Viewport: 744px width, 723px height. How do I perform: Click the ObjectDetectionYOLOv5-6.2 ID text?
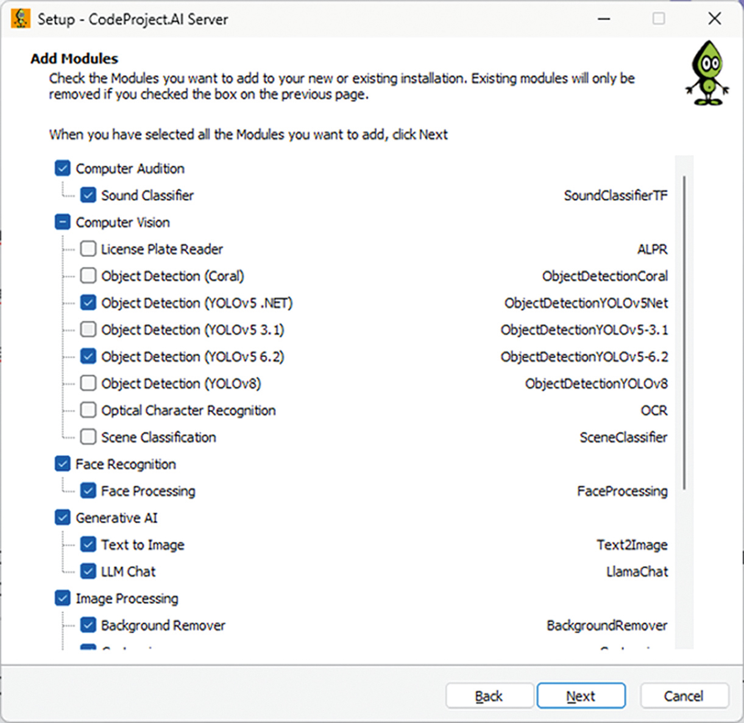[x=584, y=357]
